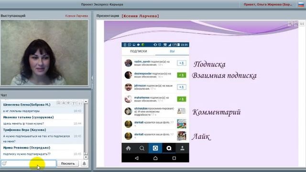Reset presentation zoom to 1:1
The width and height of the screenshot is (306, 172).
302,24
